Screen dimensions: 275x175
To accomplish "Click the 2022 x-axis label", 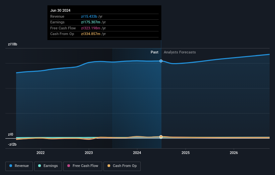I will tap(41, 153).
